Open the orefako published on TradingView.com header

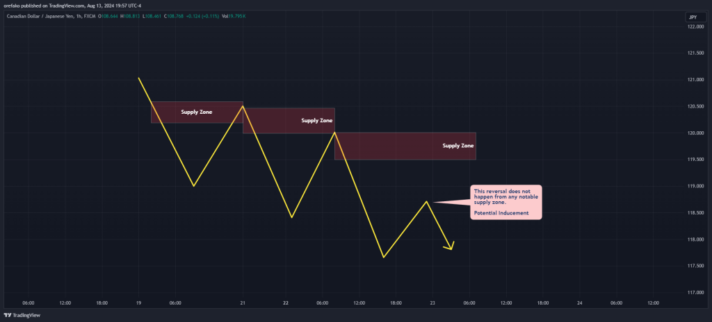tap(72, 6)
